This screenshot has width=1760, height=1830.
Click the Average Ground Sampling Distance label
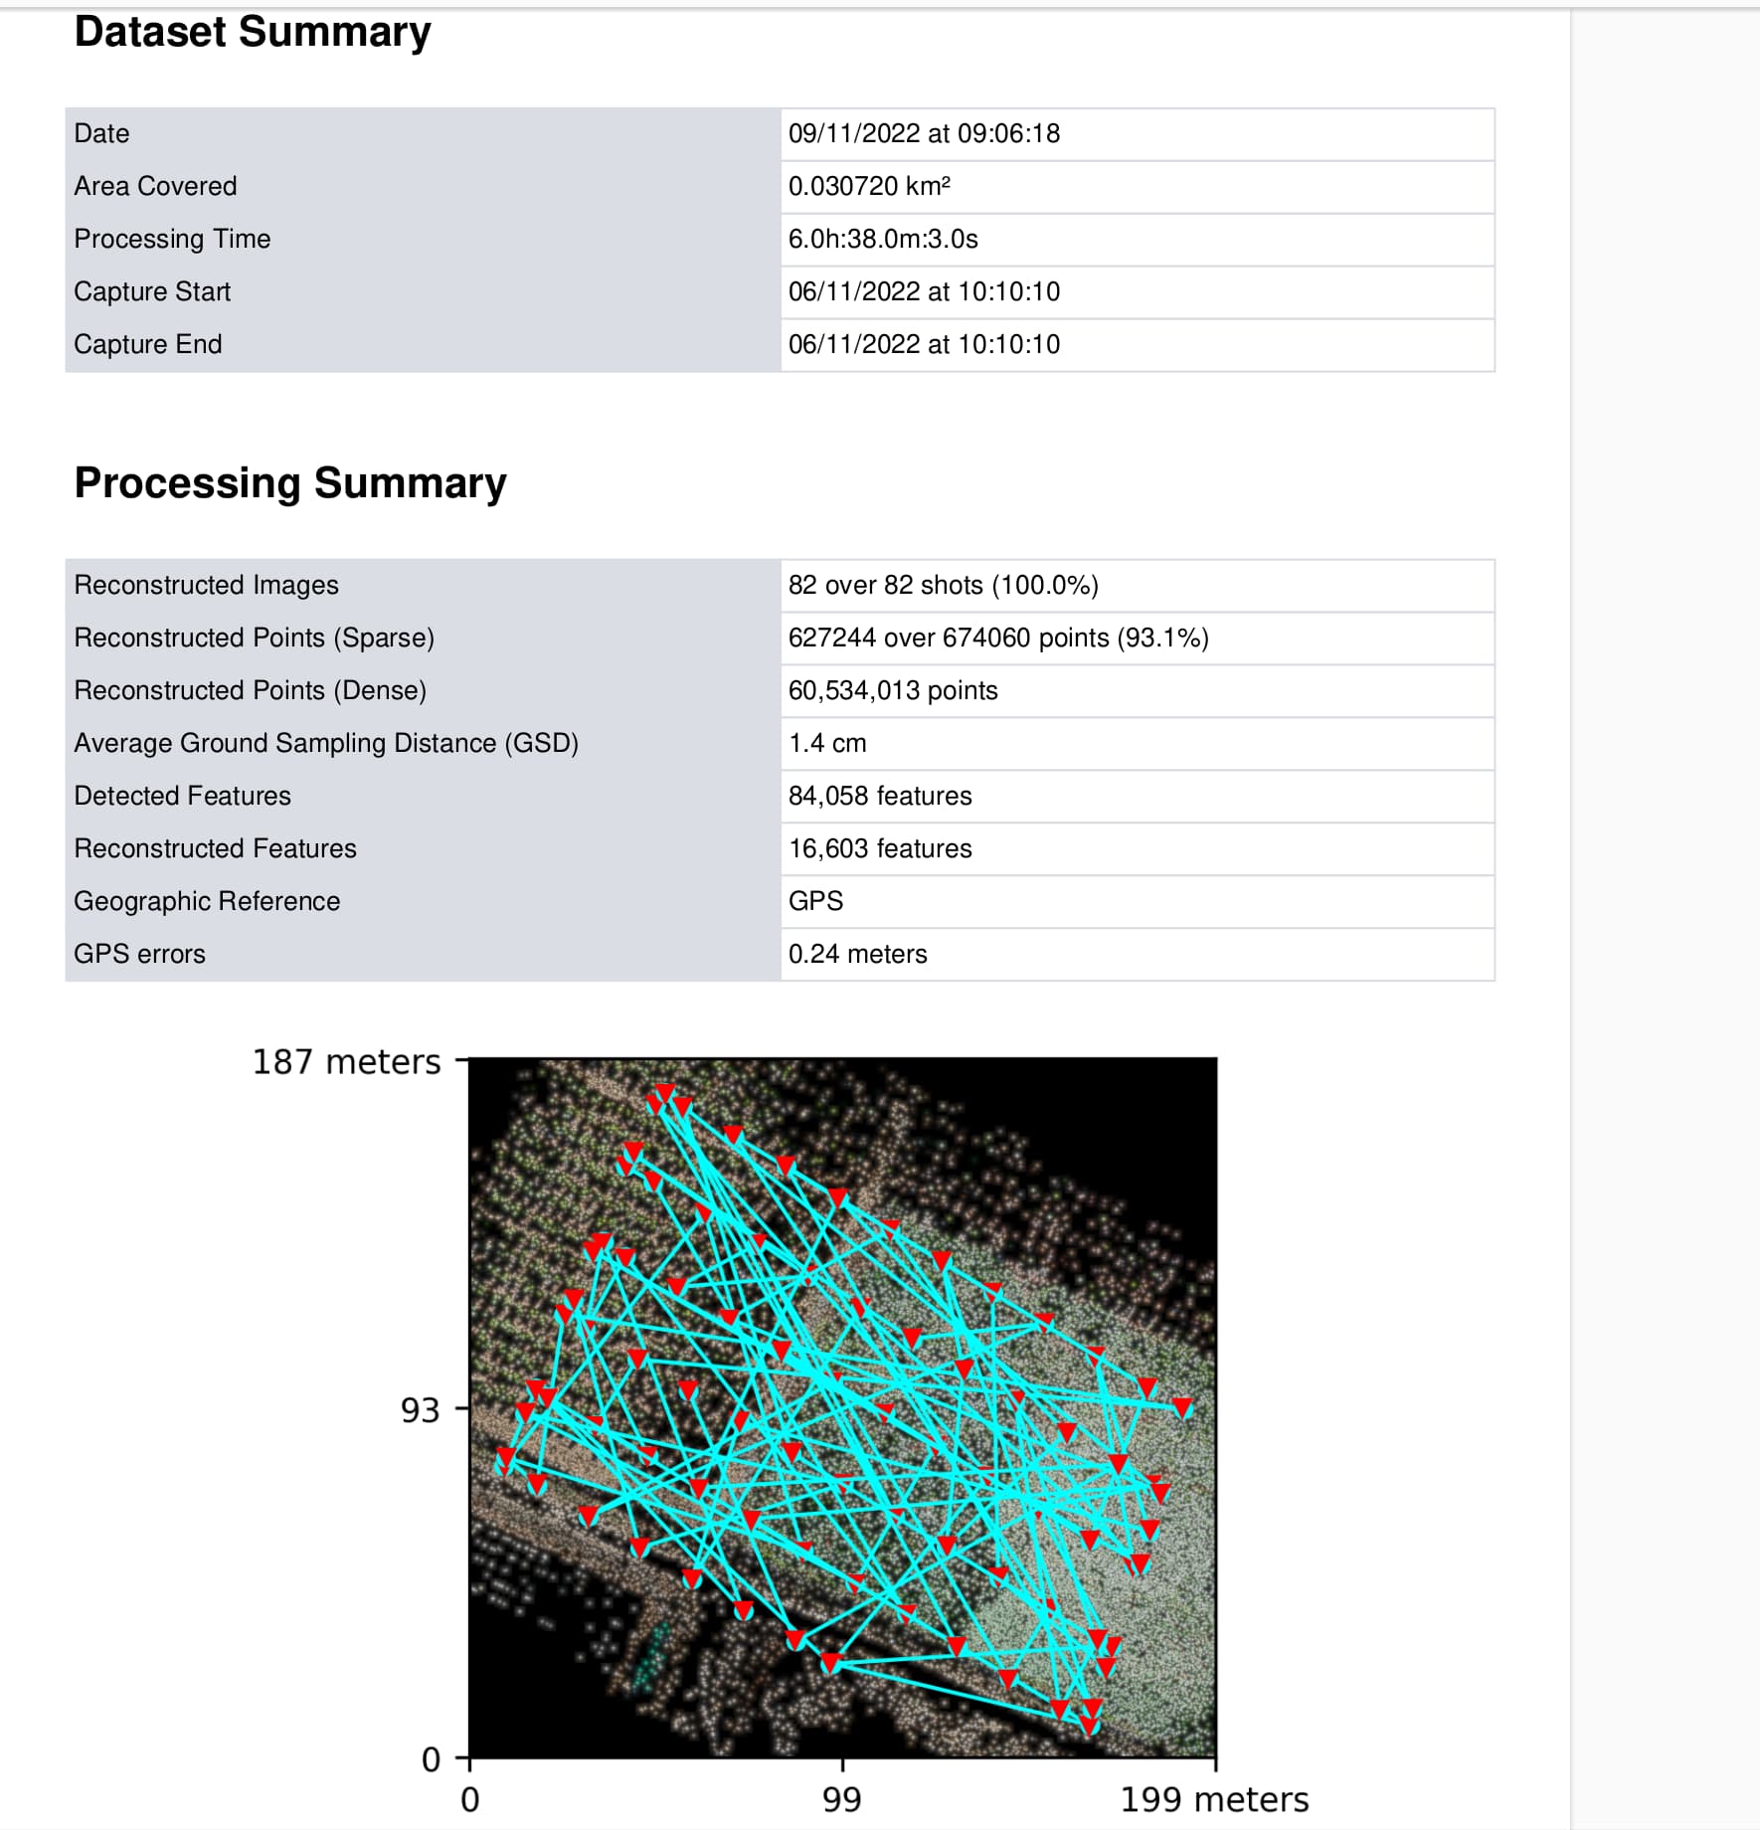(327, 743)
